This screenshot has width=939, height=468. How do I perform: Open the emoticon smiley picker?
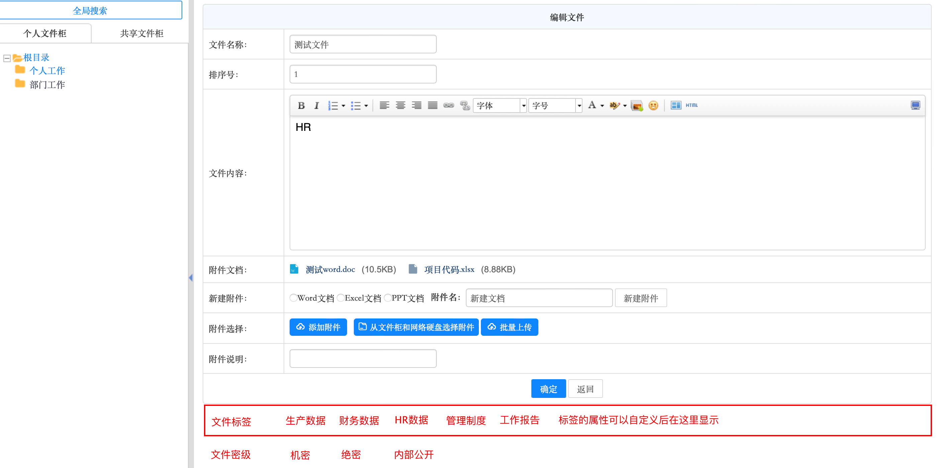pyautogui.click(x=653, y=105)
